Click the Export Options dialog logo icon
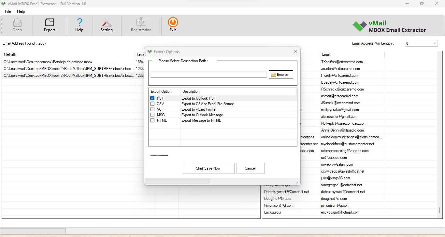This screenshot has width=445, height=237. point(150,52)
